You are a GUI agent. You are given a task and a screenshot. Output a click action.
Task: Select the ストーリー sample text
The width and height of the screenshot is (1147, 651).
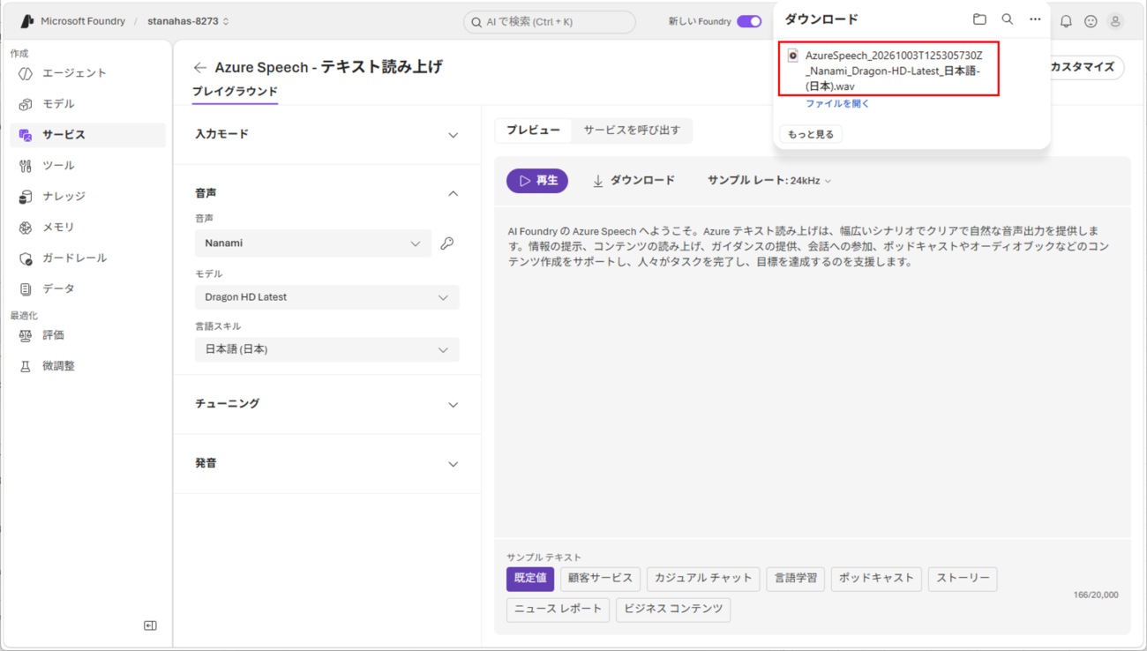[x=963, y=579]
